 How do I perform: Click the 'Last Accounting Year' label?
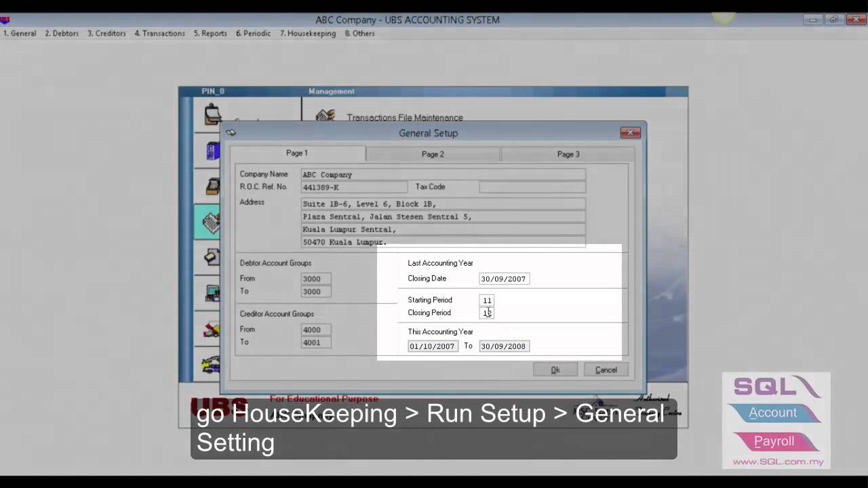point(441,263)
